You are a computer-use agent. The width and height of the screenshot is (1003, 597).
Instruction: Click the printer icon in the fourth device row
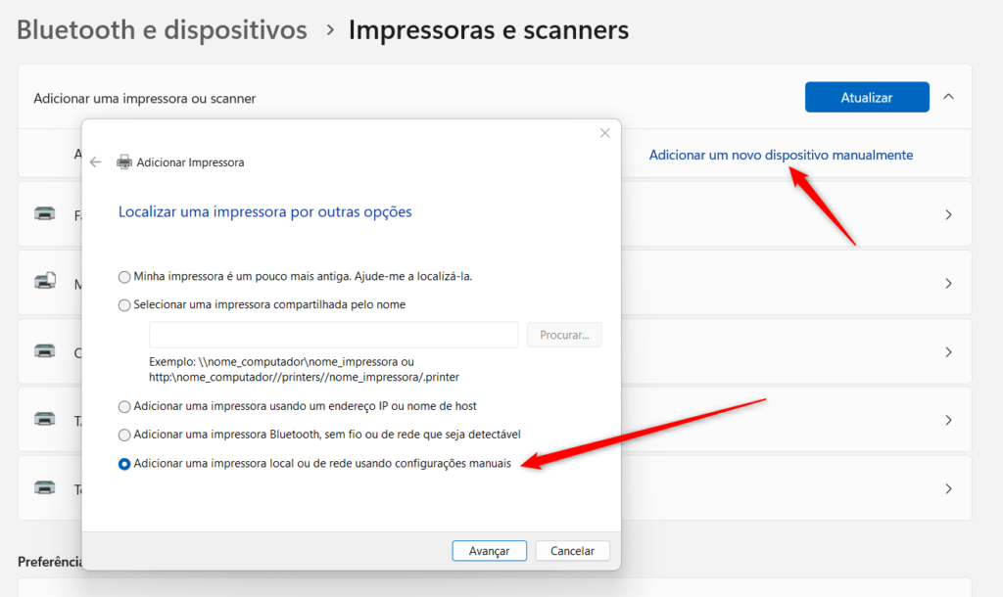coord(45,419)
